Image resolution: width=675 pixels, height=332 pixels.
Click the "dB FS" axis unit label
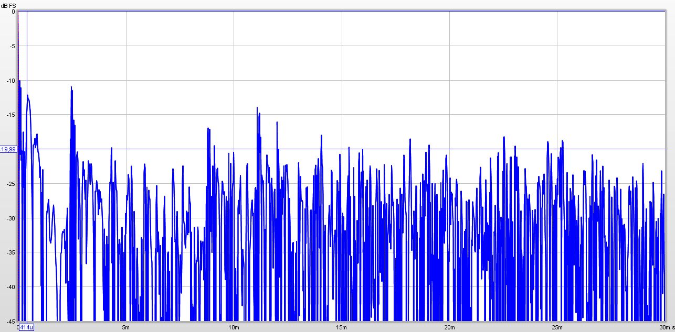(x=9, y=5)
